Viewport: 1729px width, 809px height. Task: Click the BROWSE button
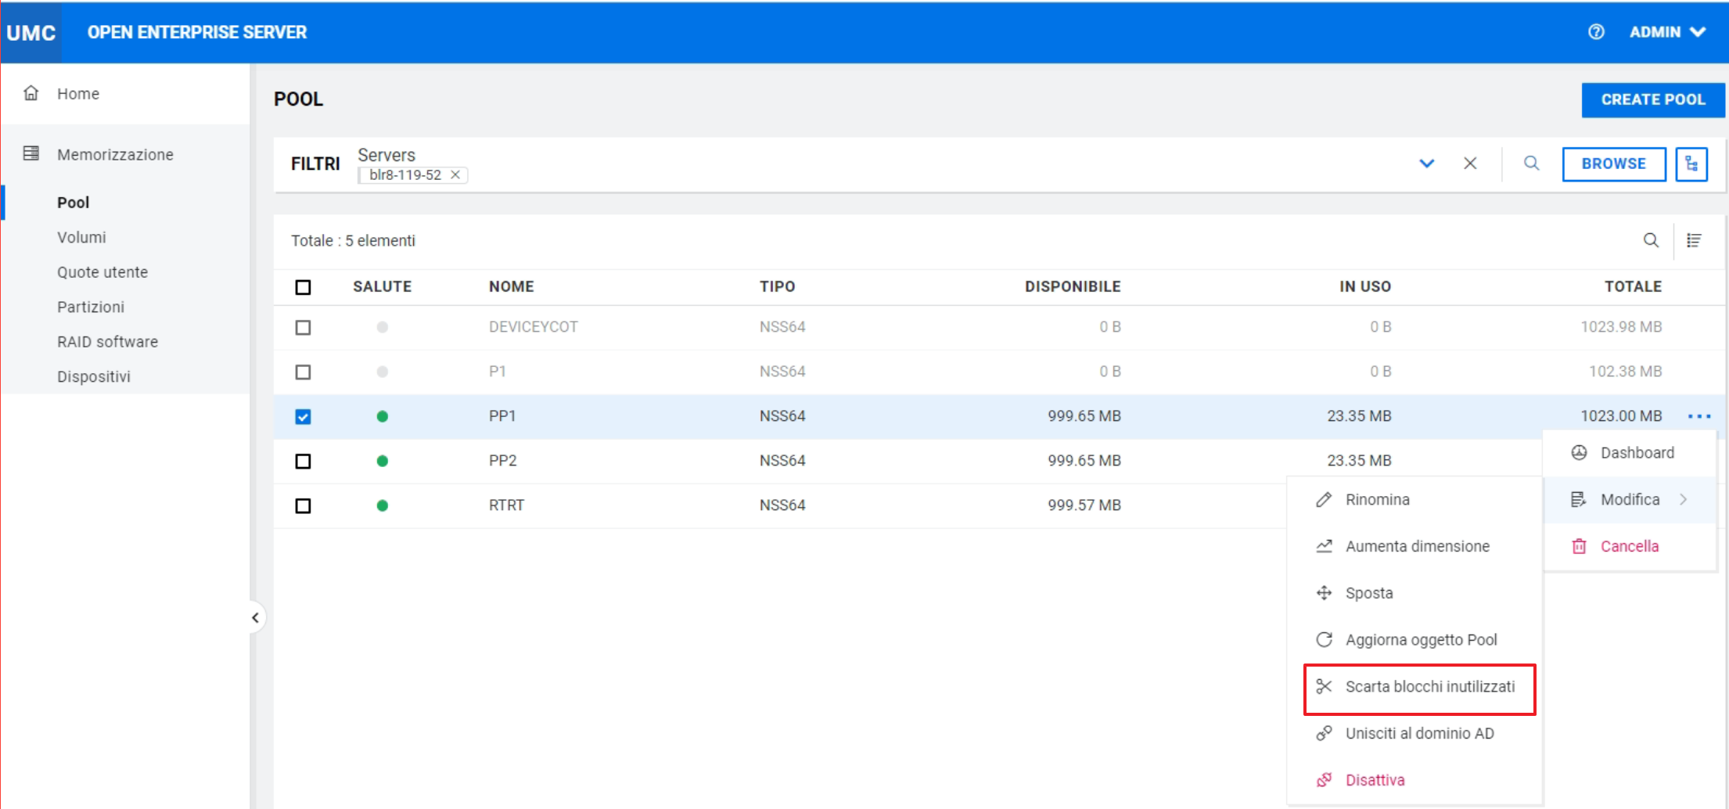tap(1613, 164)
